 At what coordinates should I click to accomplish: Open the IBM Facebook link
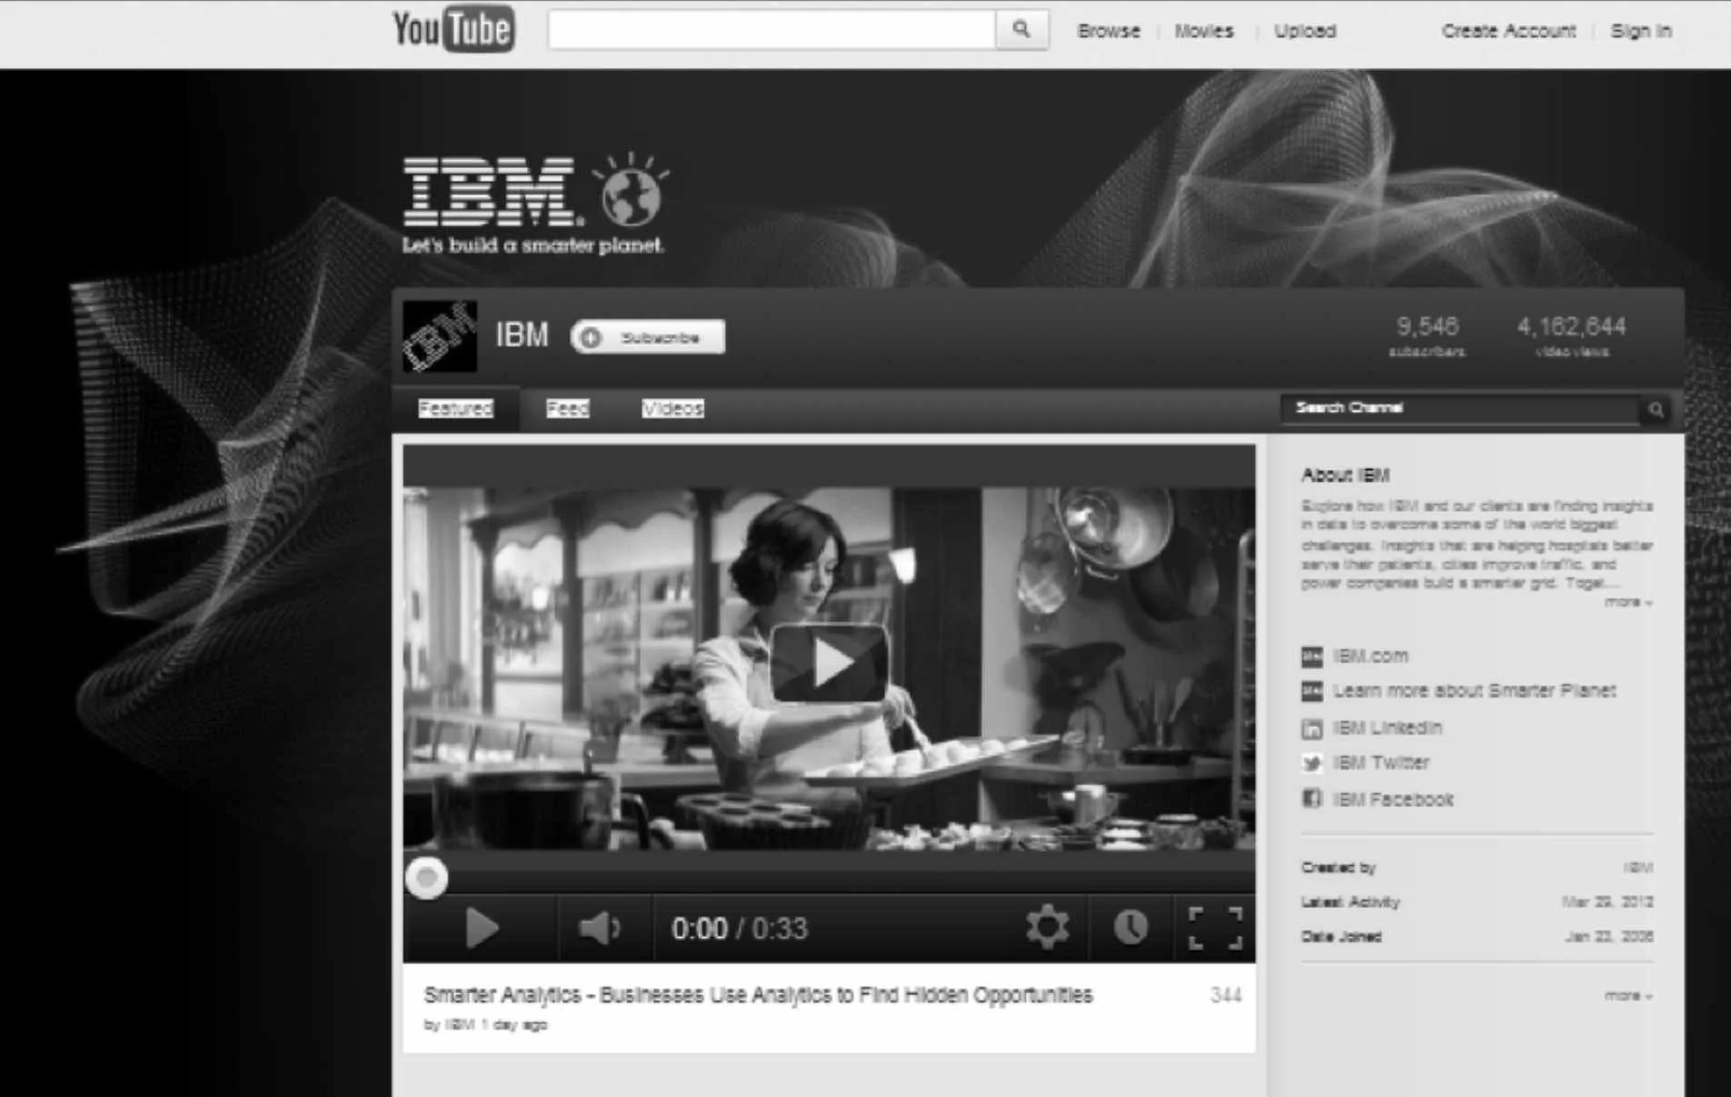pyautogui.click(x=1392, y=799)
